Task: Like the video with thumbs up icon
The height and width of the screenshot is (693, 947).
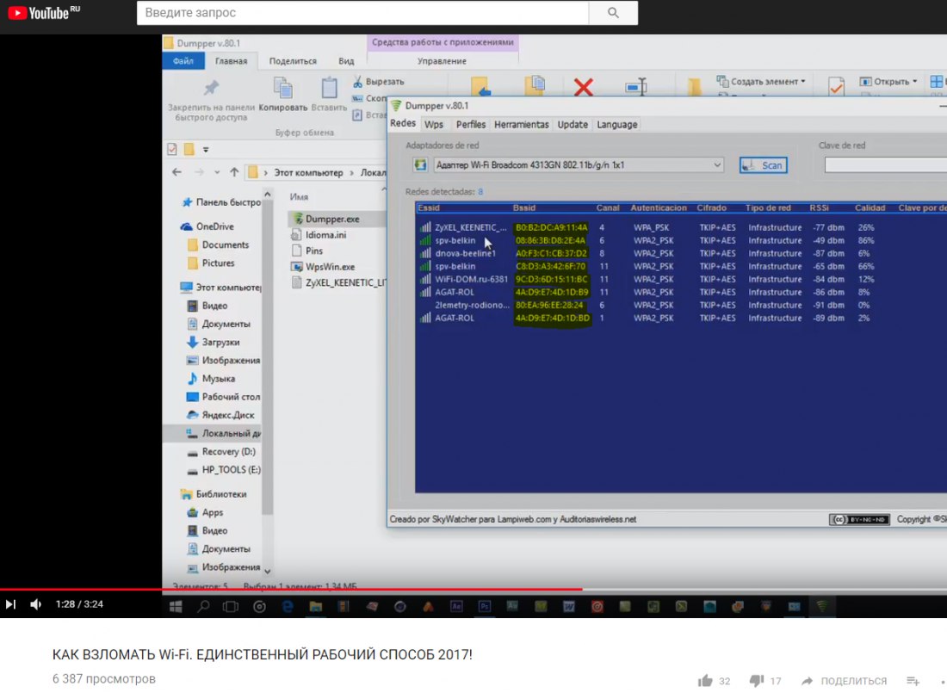Action: (x=705, y=681)
